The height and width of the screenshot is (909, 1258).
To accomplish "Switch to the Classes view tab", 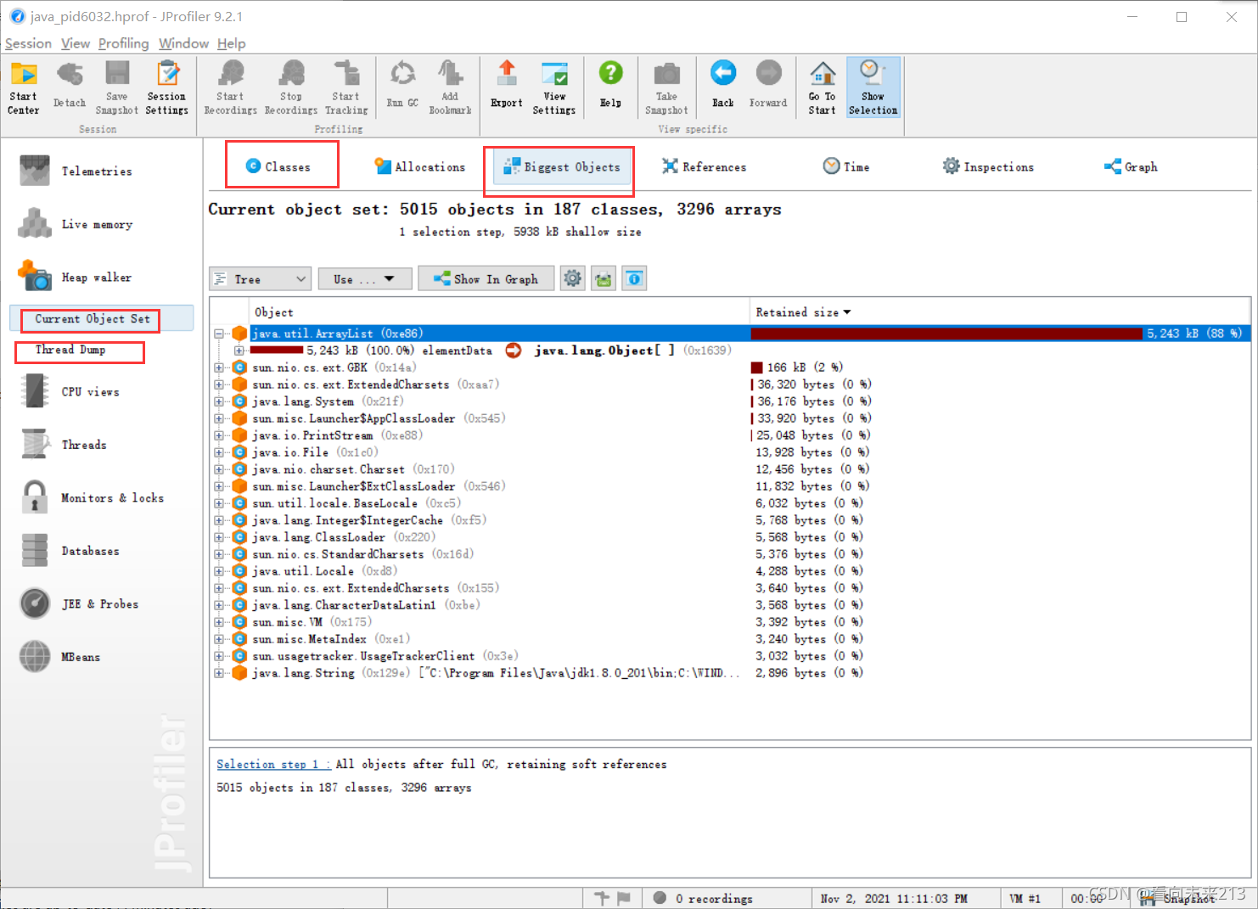I will pyautogui.click(x=278, y=166).
